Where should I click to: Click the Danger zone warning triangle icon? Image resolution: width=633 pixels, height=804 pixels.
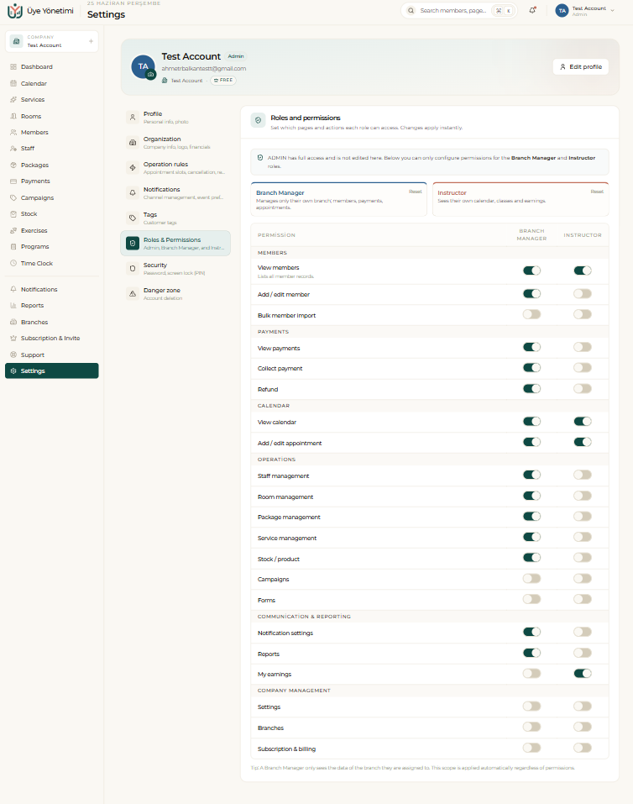133,294
